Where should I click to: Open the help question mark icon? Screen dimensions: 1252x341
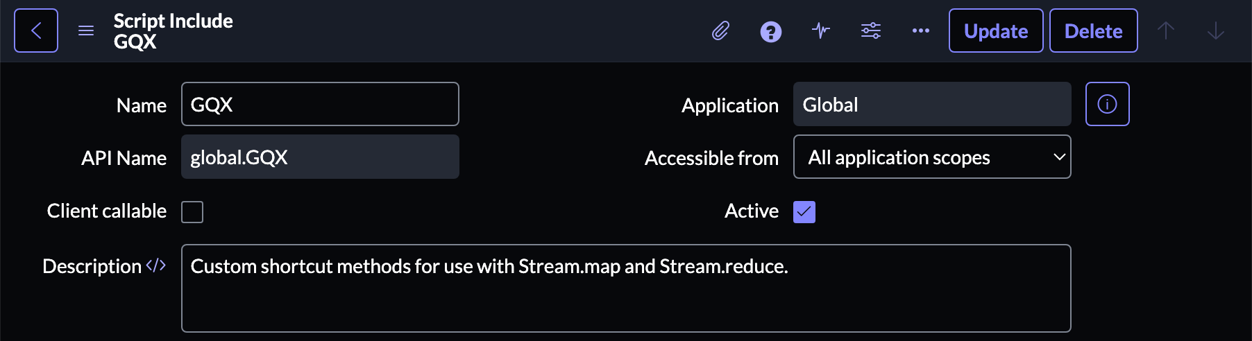[770, 31]
